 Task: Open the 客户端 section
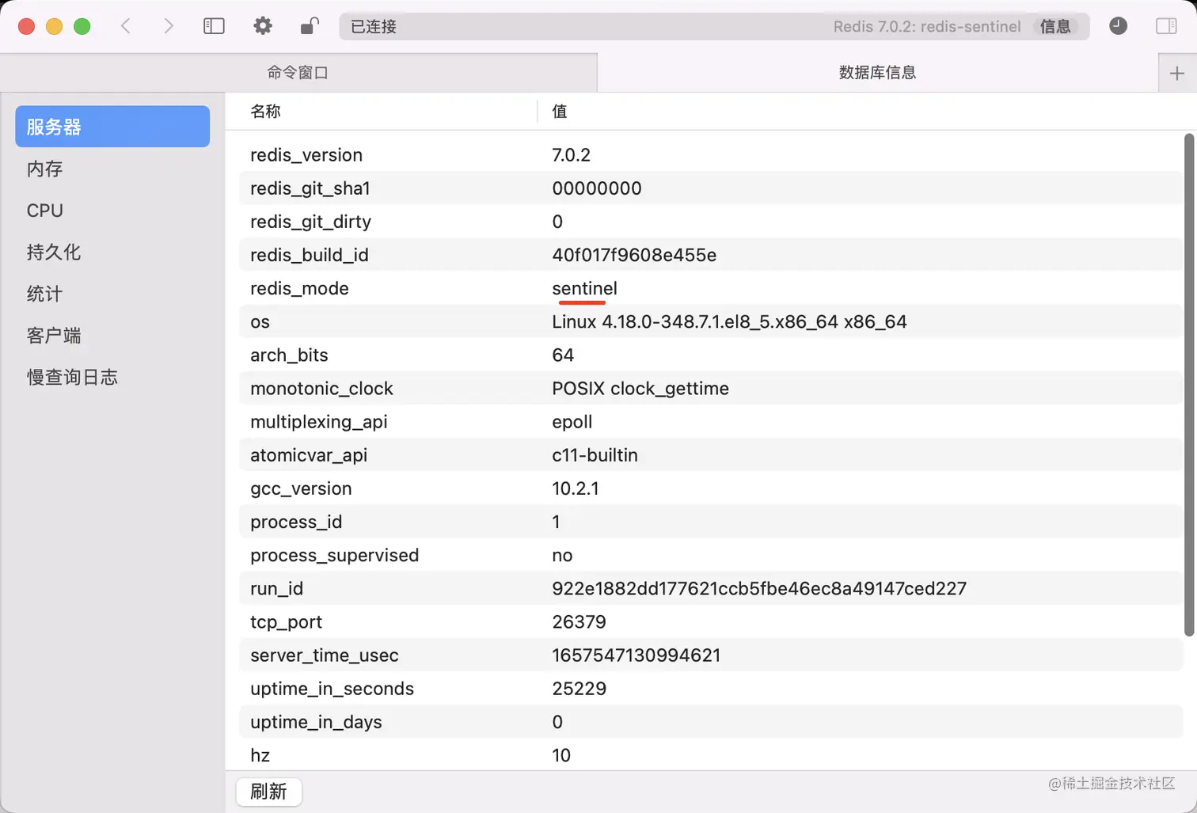[53, 336]
